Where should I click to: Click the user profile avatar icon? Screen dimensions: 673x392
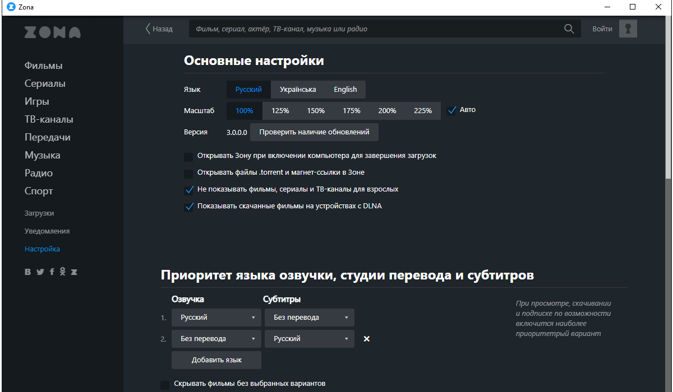click(628, 29)
